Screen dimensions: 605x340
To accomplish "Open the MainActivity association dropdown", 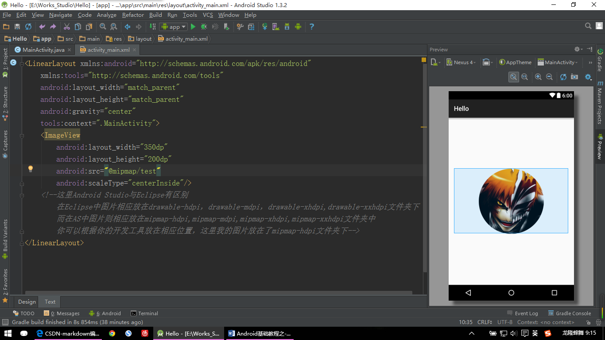I will (558, 62).
